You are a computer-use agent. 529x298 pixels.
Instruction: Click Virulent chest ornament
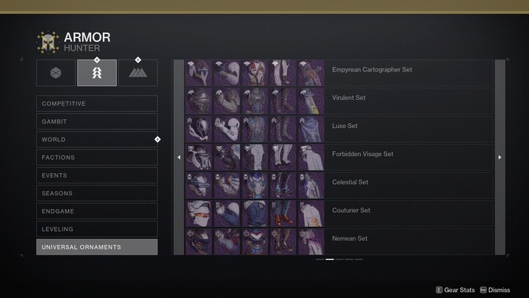[255, 101]
